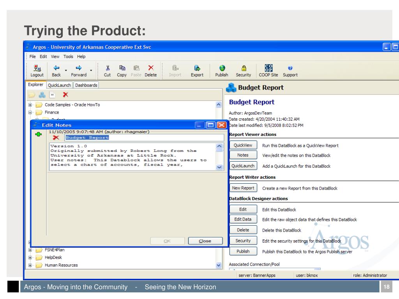Click the red X delete icon in Explorer toolbar
This screenshot has height=299, width=399.
pyautogui.click(x=65, y=95)
